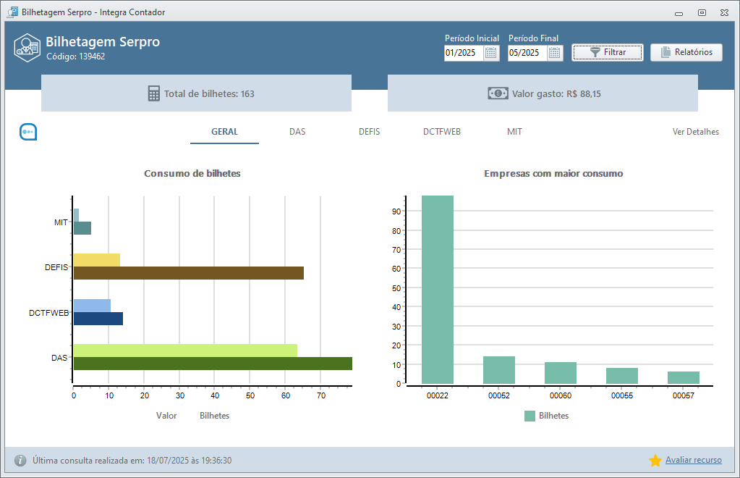This screenshot has width=740, height=478.
Task: Open the Período Inicial calendar picker
Action: (x=490, y=53)
